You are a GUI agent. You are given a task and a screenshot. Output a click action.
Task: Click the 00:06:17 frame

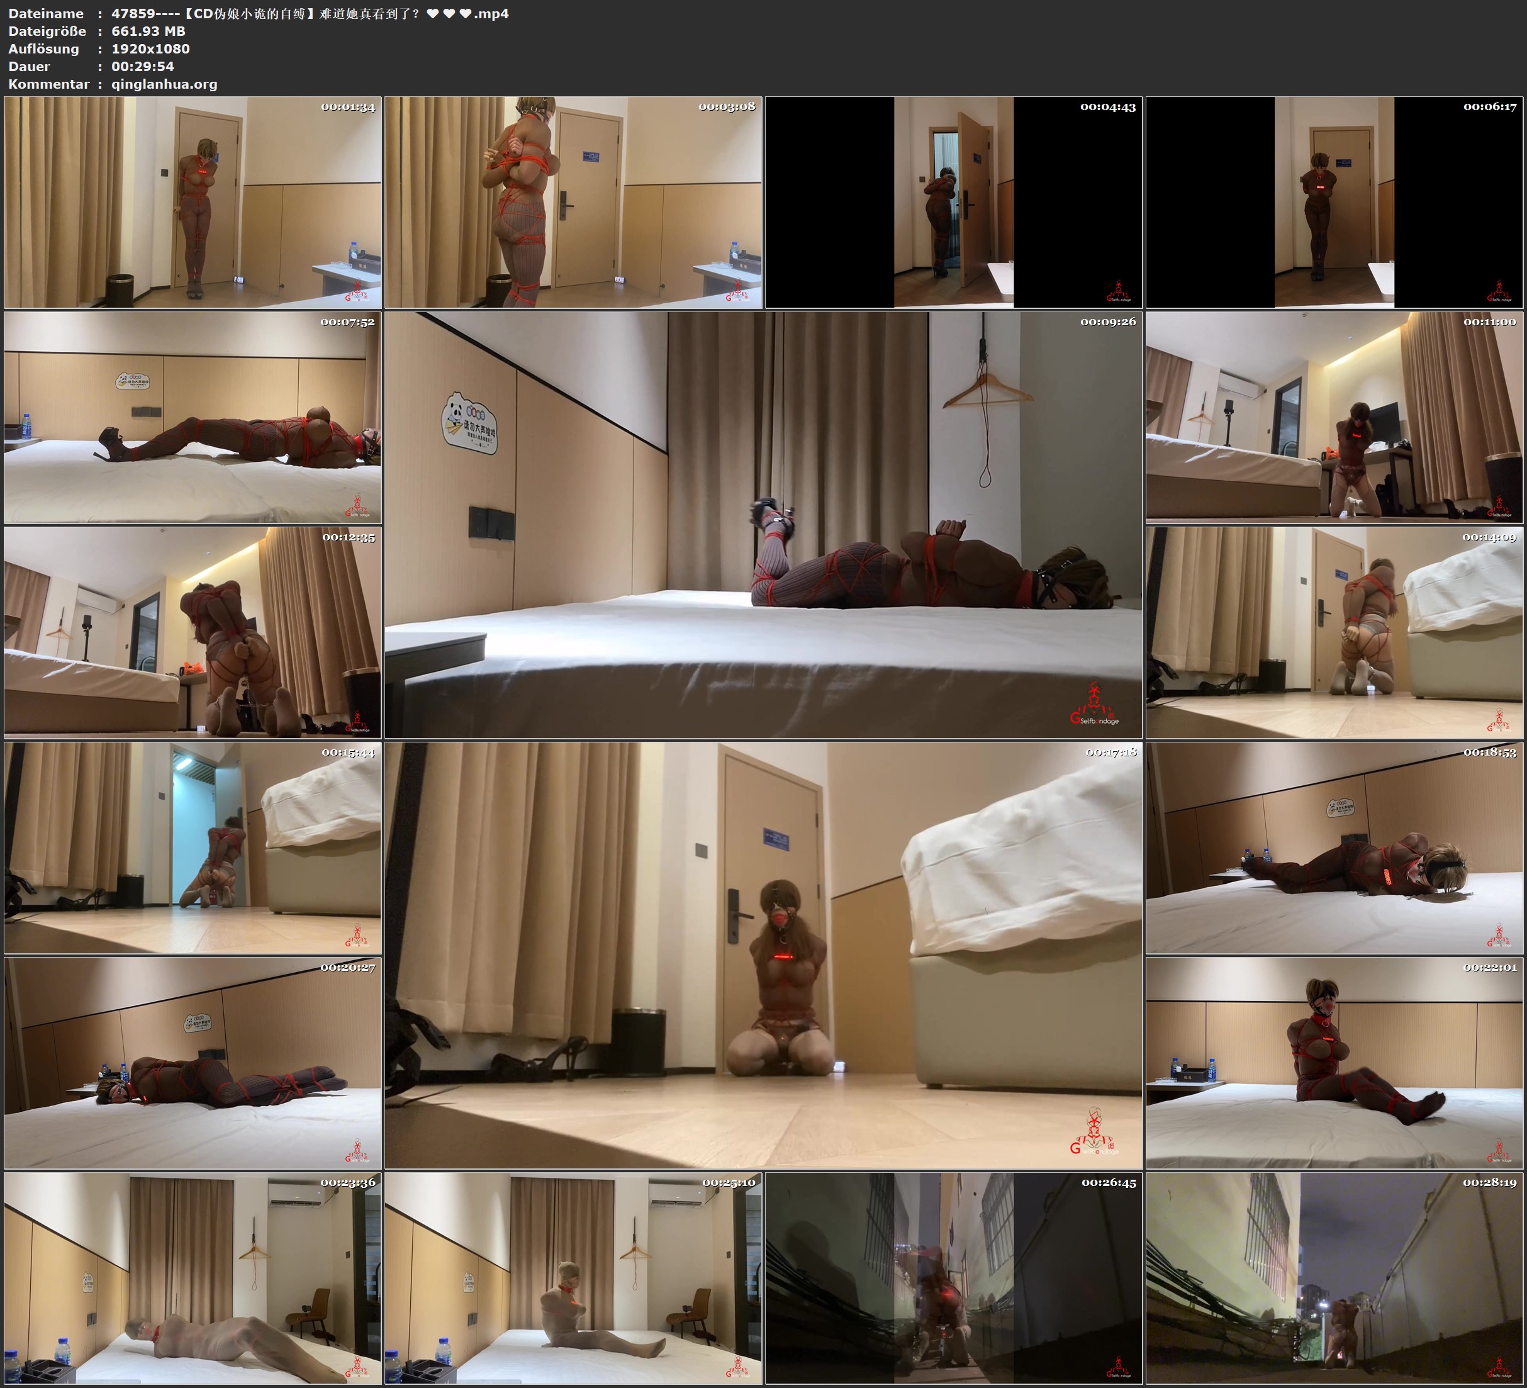coord(1334,201)
